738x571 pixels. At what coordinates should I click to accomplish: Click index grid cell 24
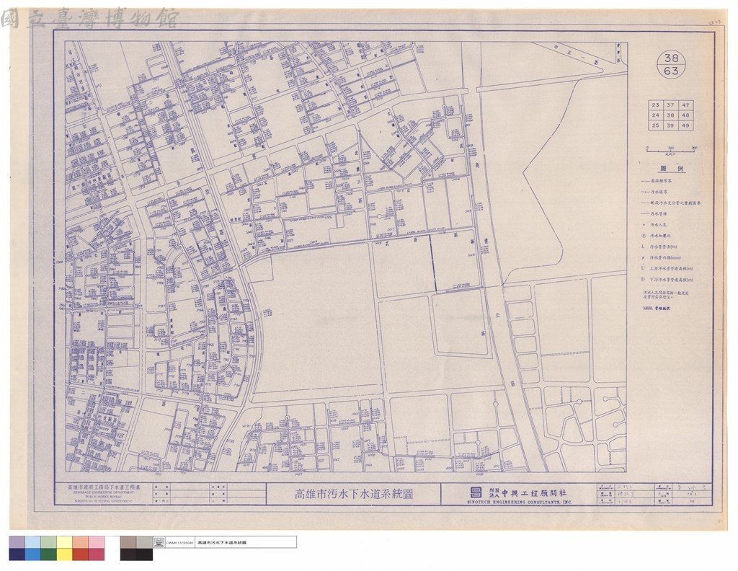(x=656, y=115)
